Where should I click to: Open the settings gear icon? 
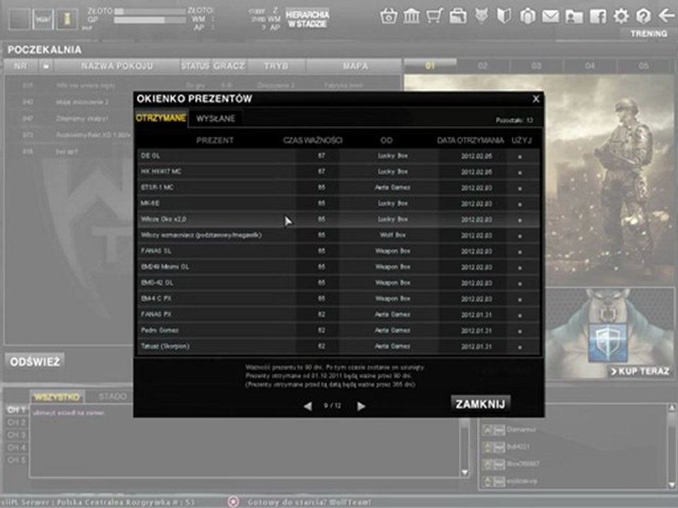(x=621, y=16)
